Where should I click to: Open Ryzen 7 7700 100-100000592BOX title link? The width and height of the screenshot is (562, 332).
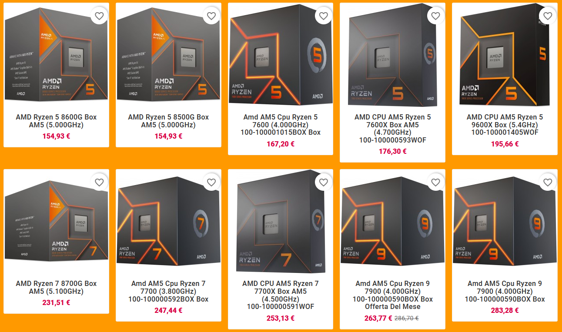tap(168, 291)
